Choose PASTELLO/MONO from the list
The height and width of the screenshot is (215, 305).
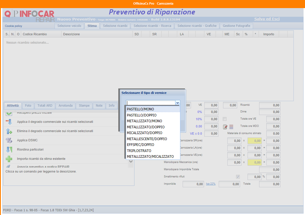click(x=153, y=109)
